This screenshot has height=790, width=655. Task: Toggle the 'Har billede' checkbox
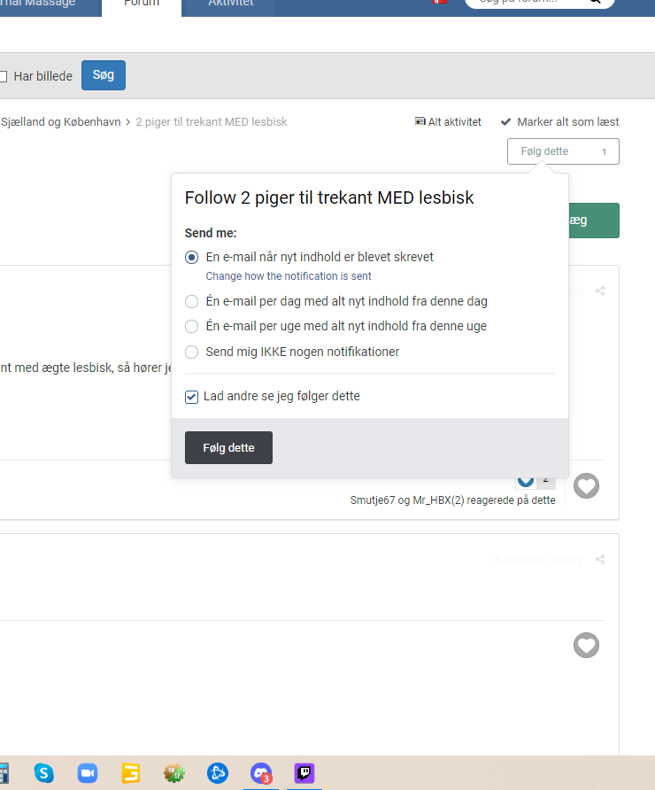4,76
